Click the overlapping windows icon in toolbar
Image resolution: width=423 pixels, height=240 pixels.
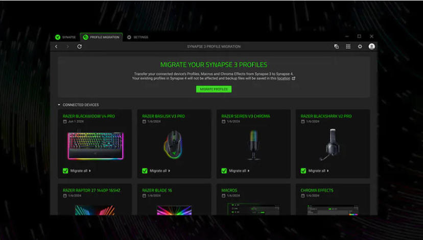click(336, 46)
